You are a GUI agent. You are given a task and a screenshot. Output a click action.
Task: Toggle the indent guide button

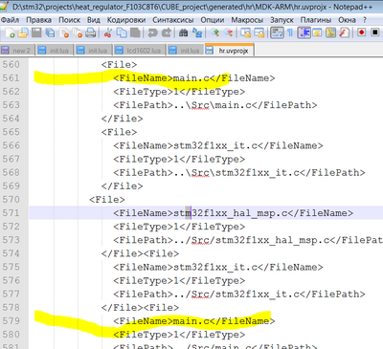pos(304,33)
